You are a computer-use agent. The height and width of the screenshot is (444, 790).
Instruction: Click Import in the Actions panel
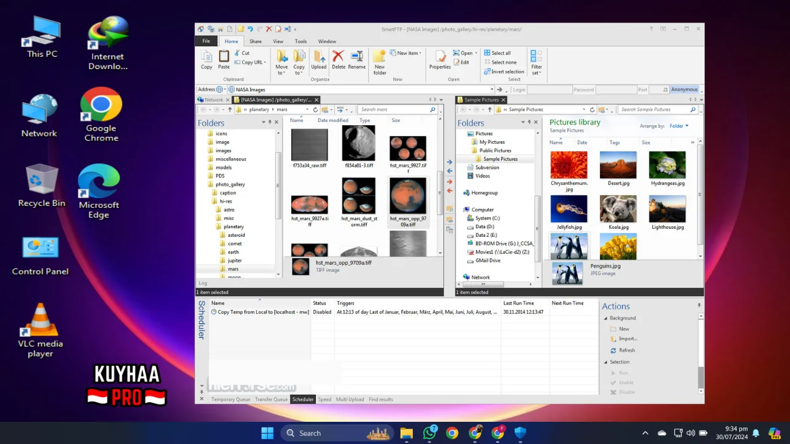[623, 339]
